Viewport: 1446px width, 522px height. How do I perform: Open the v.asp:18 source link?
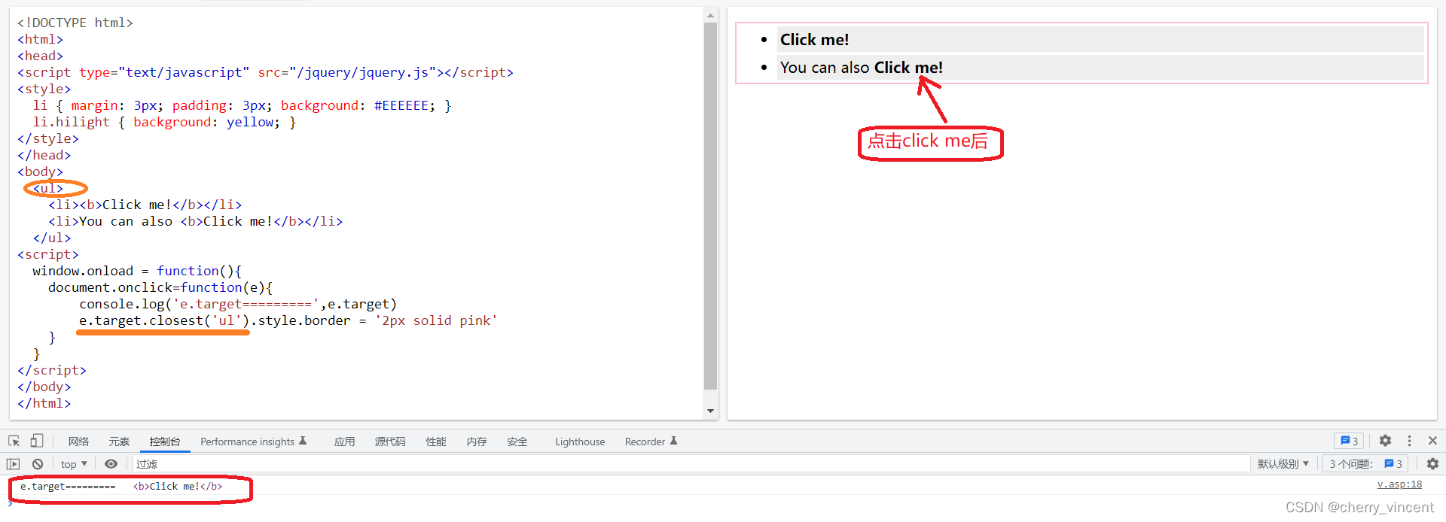tap(1399, 484)
